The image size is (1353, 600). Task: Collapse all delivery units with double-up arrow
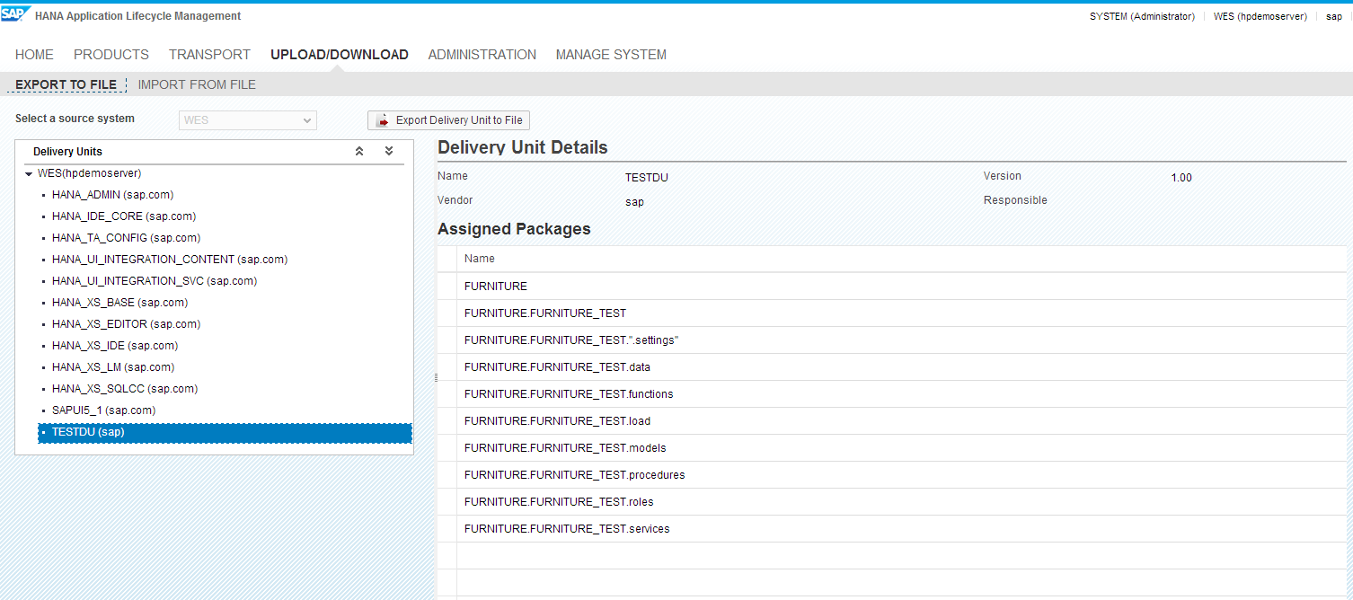click(359, 151)
